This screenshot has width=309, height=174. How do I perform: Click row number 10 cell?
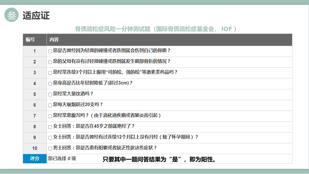click(x=35, y=149)
